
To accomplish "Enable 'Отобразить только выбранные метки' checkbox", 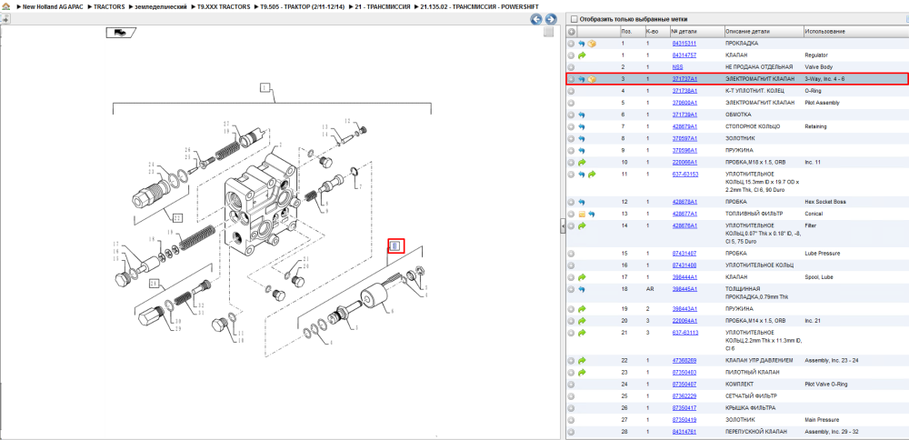I will tap(574, 19).
